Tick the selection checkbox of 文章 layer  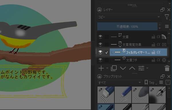pos(107,37)
